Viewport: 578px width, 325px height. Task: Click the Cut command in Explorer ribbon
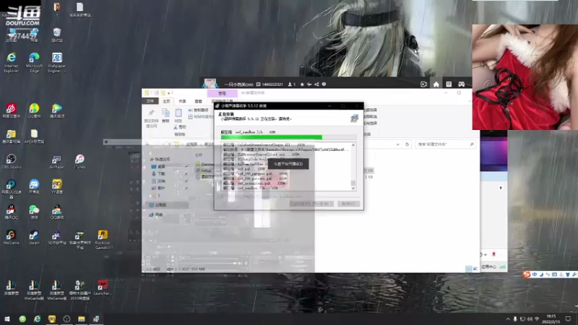pos(179,127)
